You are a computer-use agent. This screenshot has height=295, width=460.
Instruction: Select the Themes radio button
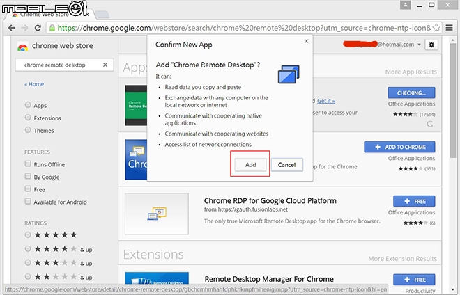click(x=28, y=130)
